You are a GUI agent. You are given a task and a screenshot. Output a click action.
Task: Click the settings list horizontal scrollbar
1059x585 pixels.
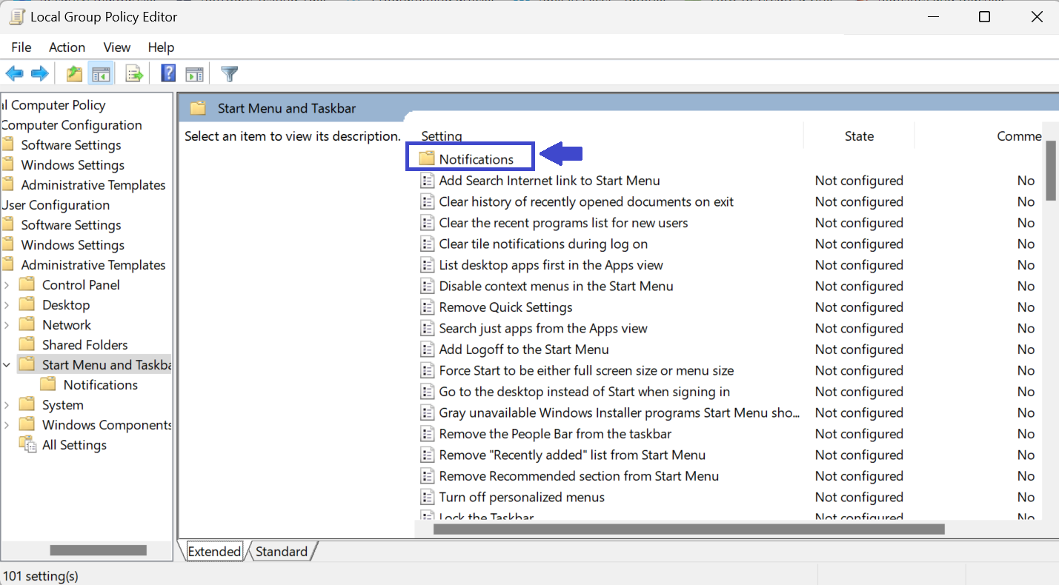pyautogui.click(x=688, y=529)
